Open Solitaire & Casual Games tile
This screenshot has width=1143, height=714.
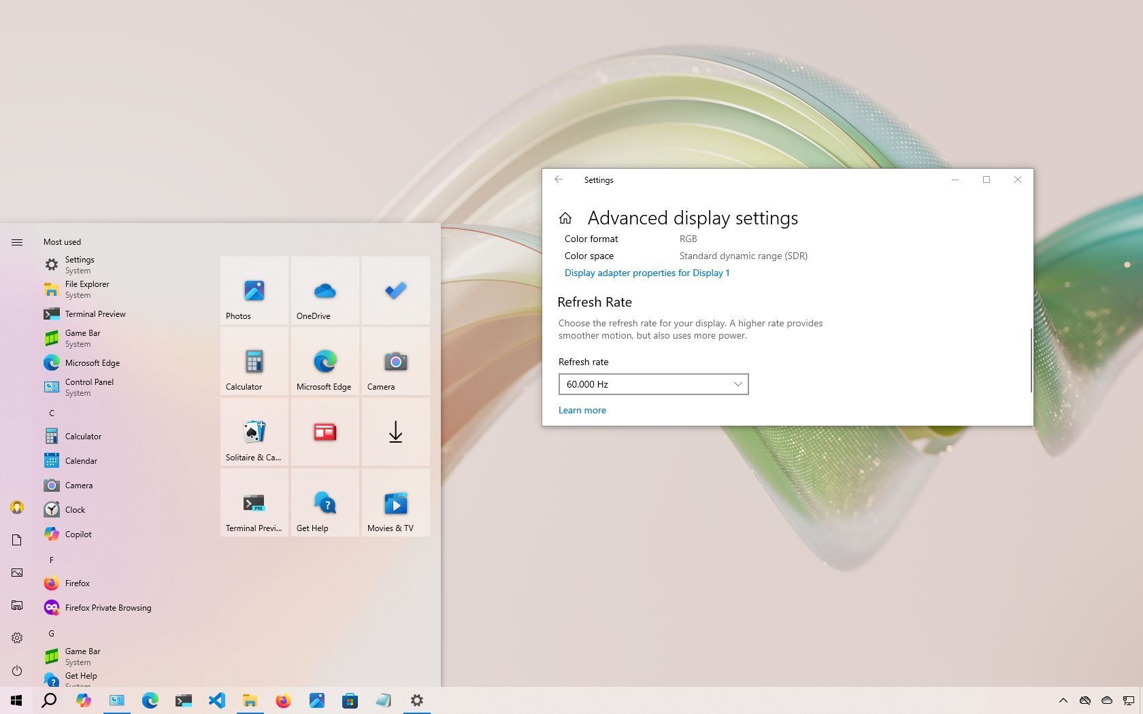point(254,432)
